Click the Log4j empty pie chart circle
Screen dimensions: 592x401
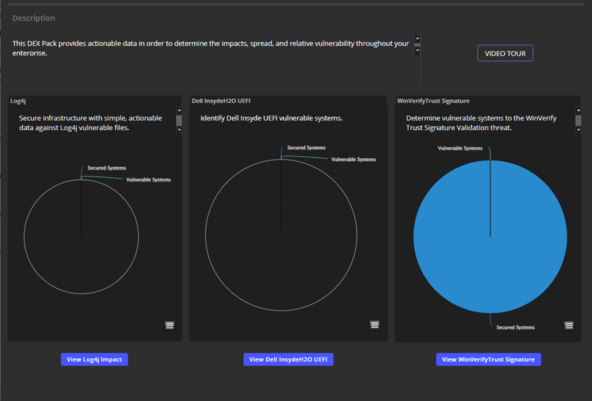81,236
